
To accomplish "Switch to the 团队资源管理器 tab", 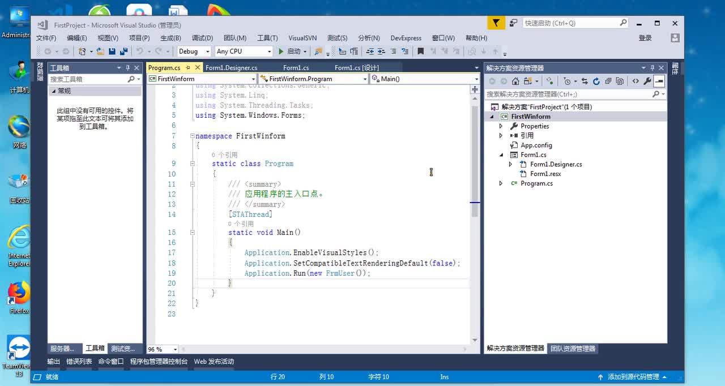I will 573,348.
